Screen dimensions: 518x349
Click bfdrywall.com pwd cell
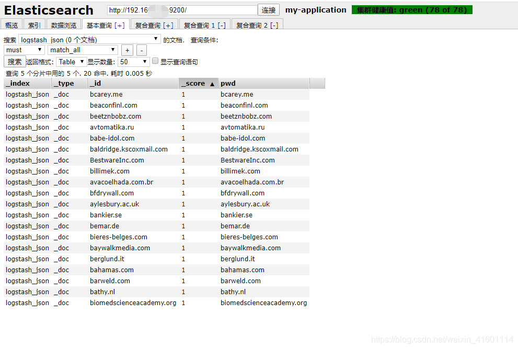263,193
